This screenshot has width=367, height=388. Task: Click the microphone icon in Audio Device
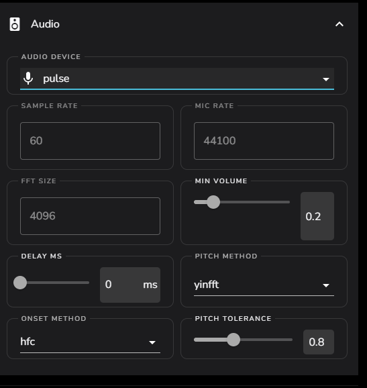28,79
